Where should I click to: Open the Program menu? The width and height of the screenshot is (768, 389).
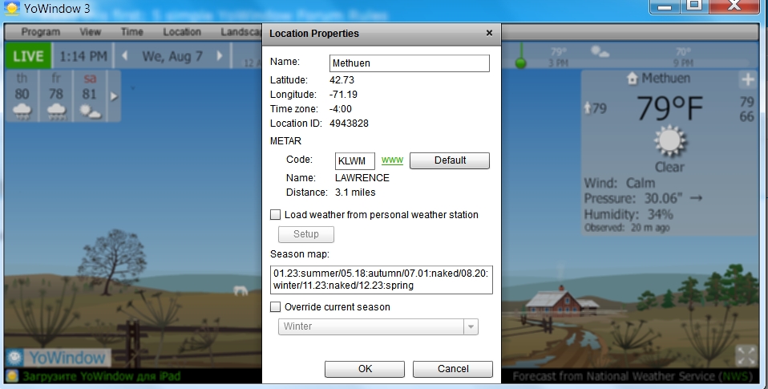pyautogui.click(x=41, y=32)
